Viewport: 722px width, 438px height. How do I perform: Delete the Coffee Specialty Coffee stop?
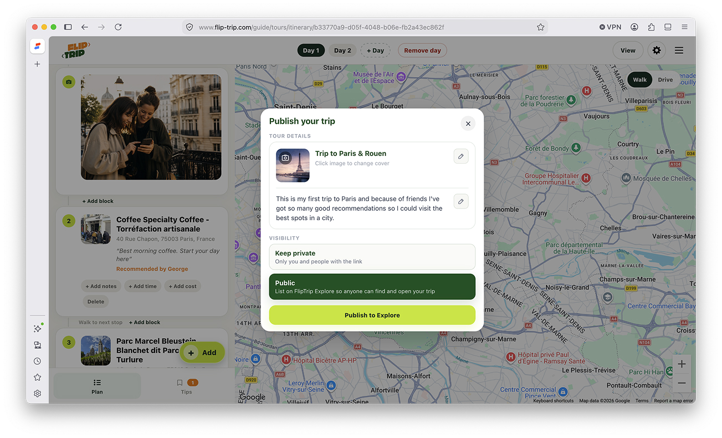tap(96, 302)
